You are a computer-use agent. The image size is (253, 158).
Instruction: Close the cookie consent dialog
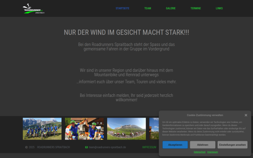(x=246, y=115)
